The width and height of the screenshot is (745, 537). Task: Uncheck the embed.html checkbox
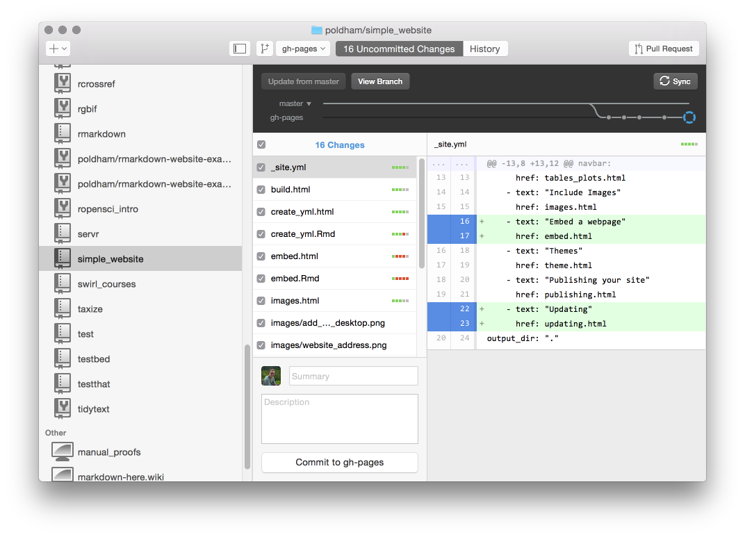click(261, 256)
